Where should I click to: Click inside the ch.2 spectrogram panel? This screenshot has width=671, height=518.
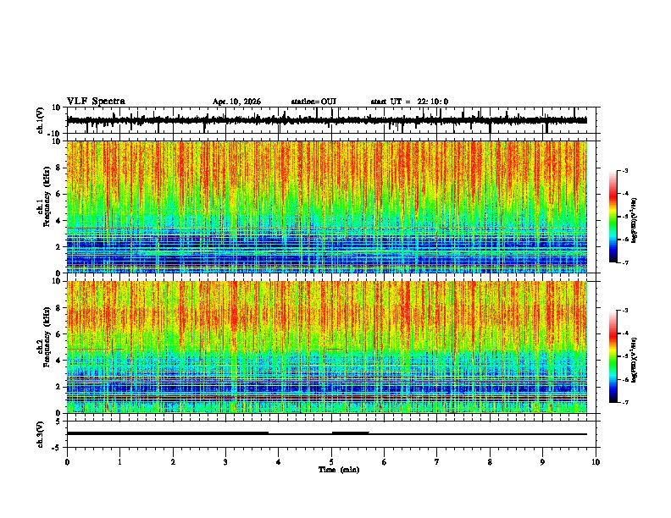tap(327, 347)
